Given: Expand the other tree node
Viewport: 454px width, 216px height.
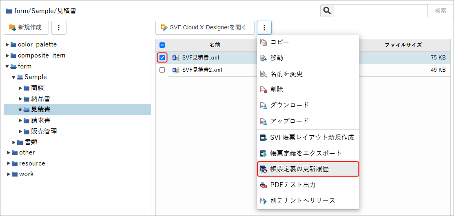Looking at the screenshot, I should click(9, 152).
